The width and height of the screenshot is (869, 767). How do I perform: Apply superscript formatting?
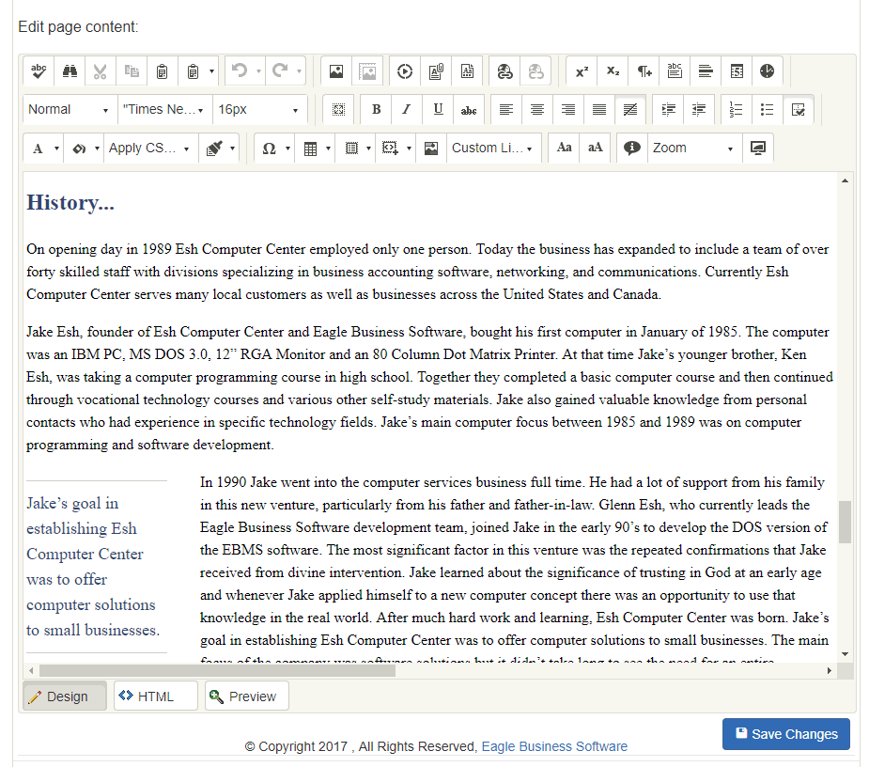[582, 71]
